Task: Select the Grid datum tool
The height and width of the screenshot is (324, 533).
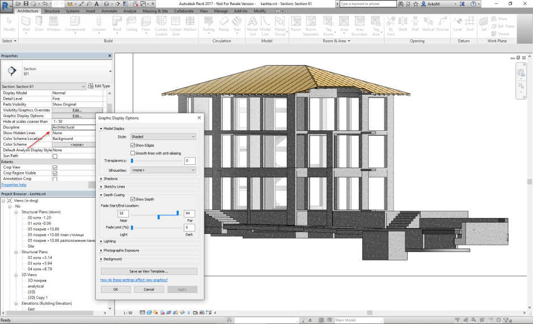Action: coord(469,24)
